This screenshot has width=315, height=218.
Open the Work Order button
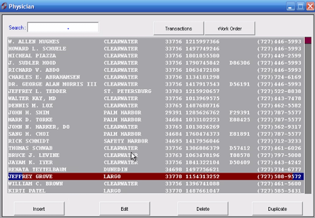230,28
